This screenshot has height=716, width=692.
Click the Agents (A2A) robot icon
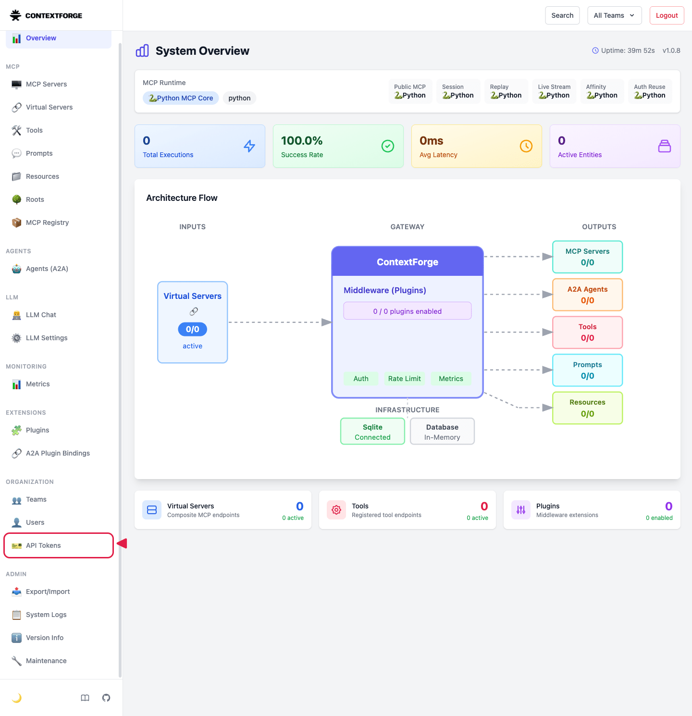[16, 269]
